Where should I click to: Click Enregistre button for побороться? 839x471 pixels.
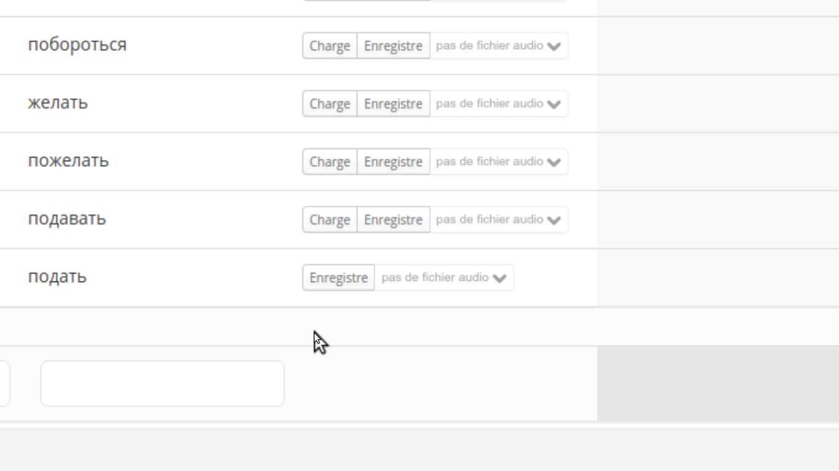click(393, 46)
